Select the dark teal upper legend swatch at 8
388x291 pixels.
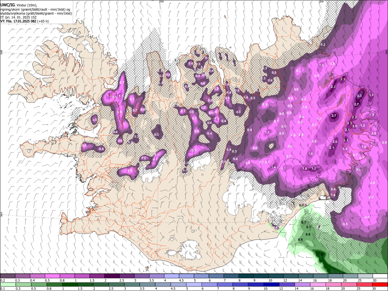point(246,276)
